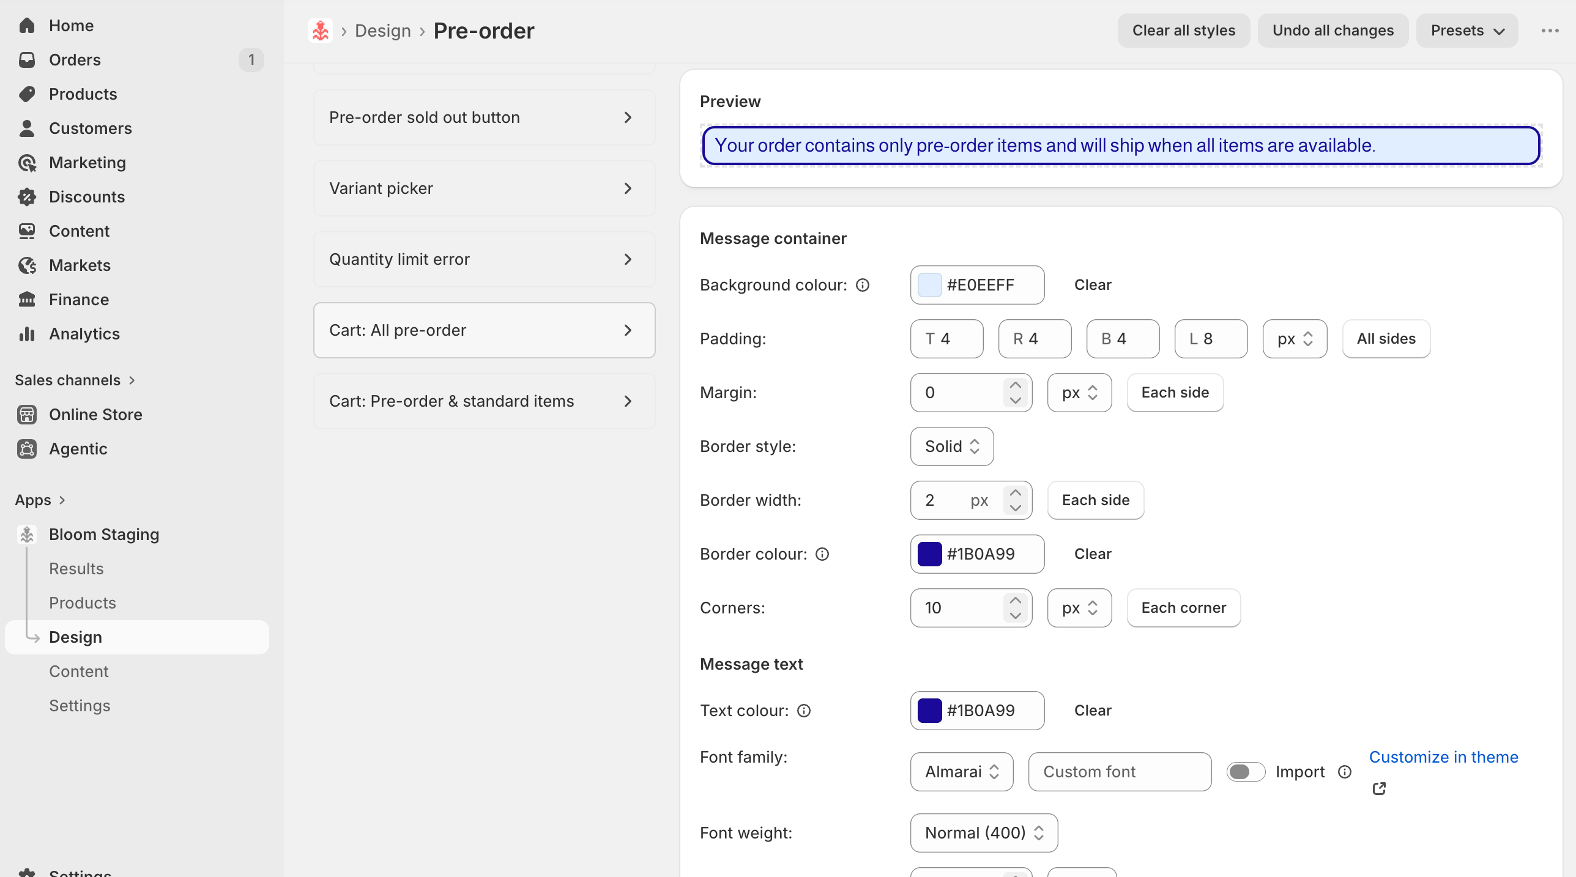
Task: Clear the Background colour value
Action: [x=1093, y=285]
